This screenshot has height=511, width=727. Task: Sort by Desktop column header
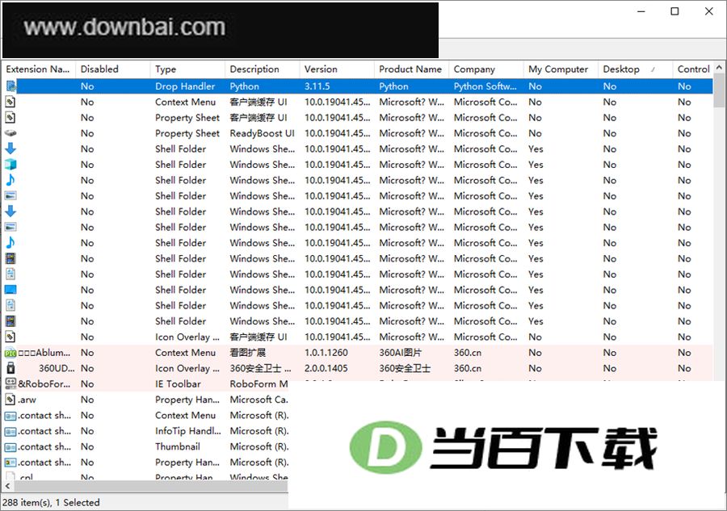click(x=636, y=69)
